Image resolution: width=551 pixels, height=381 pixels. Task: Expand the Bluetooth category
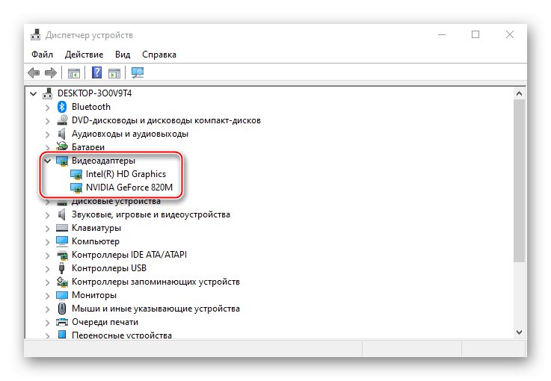(47, 108)
